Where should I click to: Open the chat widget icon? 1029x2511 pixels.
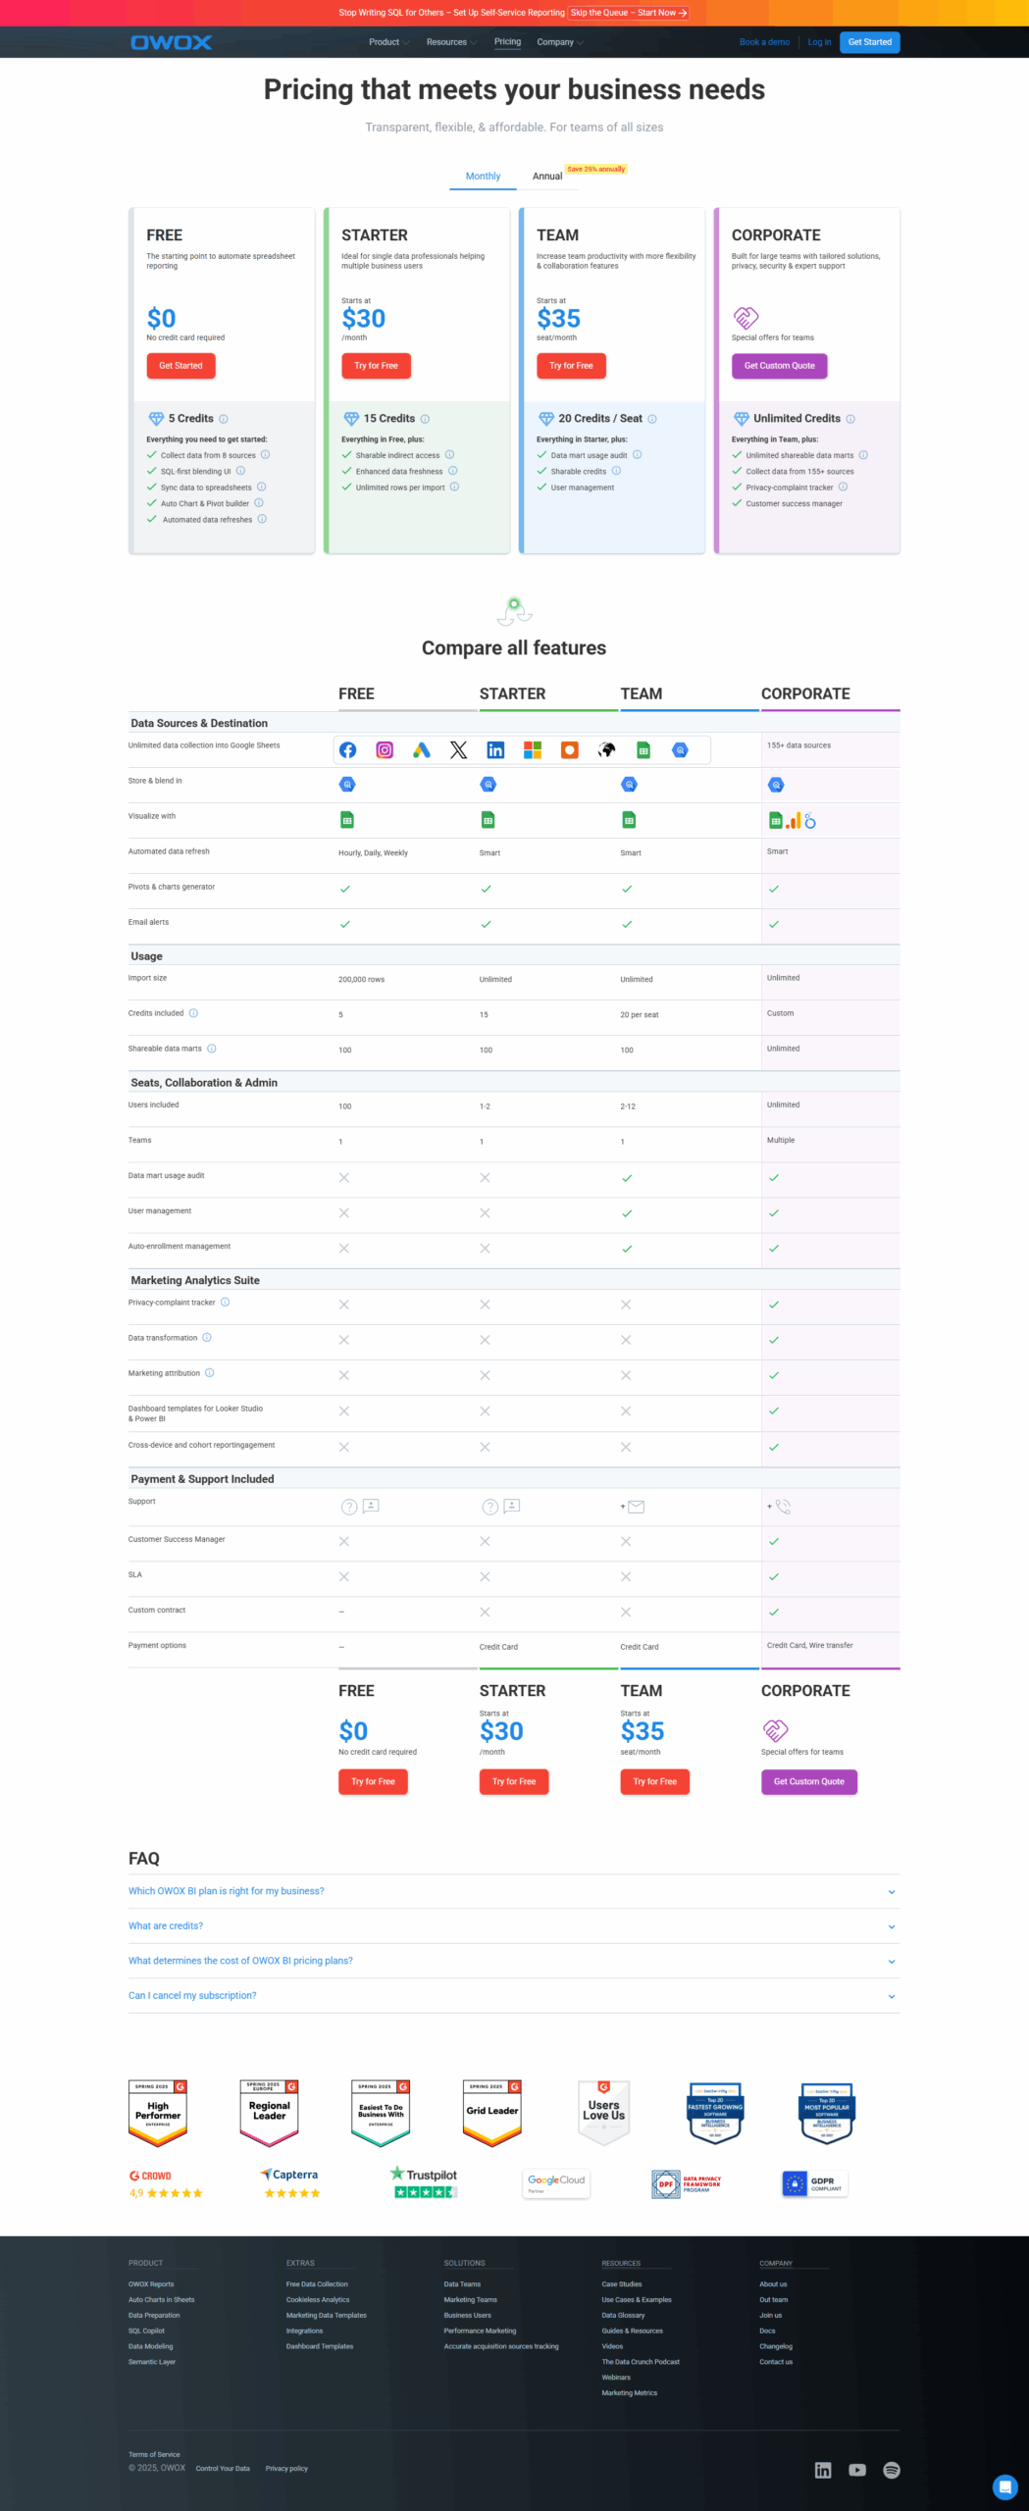[1004, 2486]
